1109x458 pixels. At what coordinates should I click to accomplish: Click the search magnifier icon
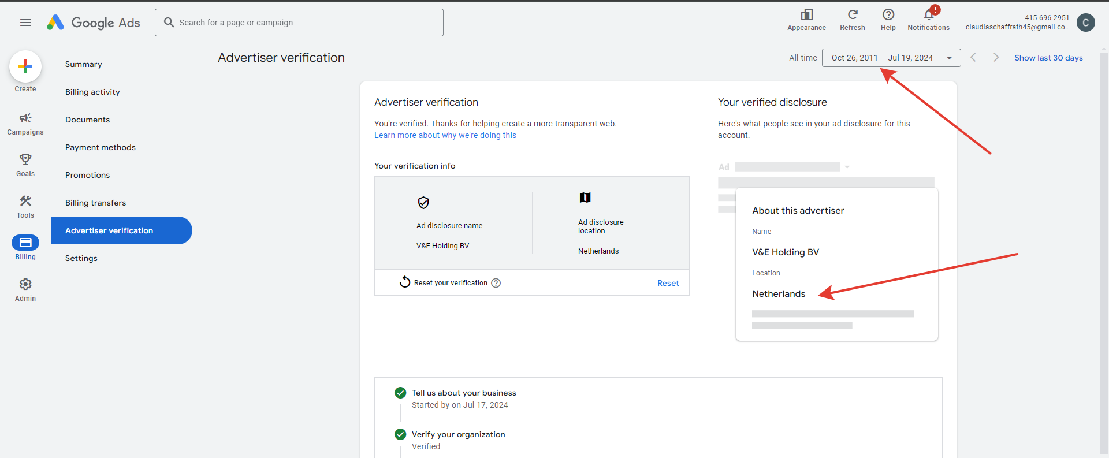coord(169,23)
